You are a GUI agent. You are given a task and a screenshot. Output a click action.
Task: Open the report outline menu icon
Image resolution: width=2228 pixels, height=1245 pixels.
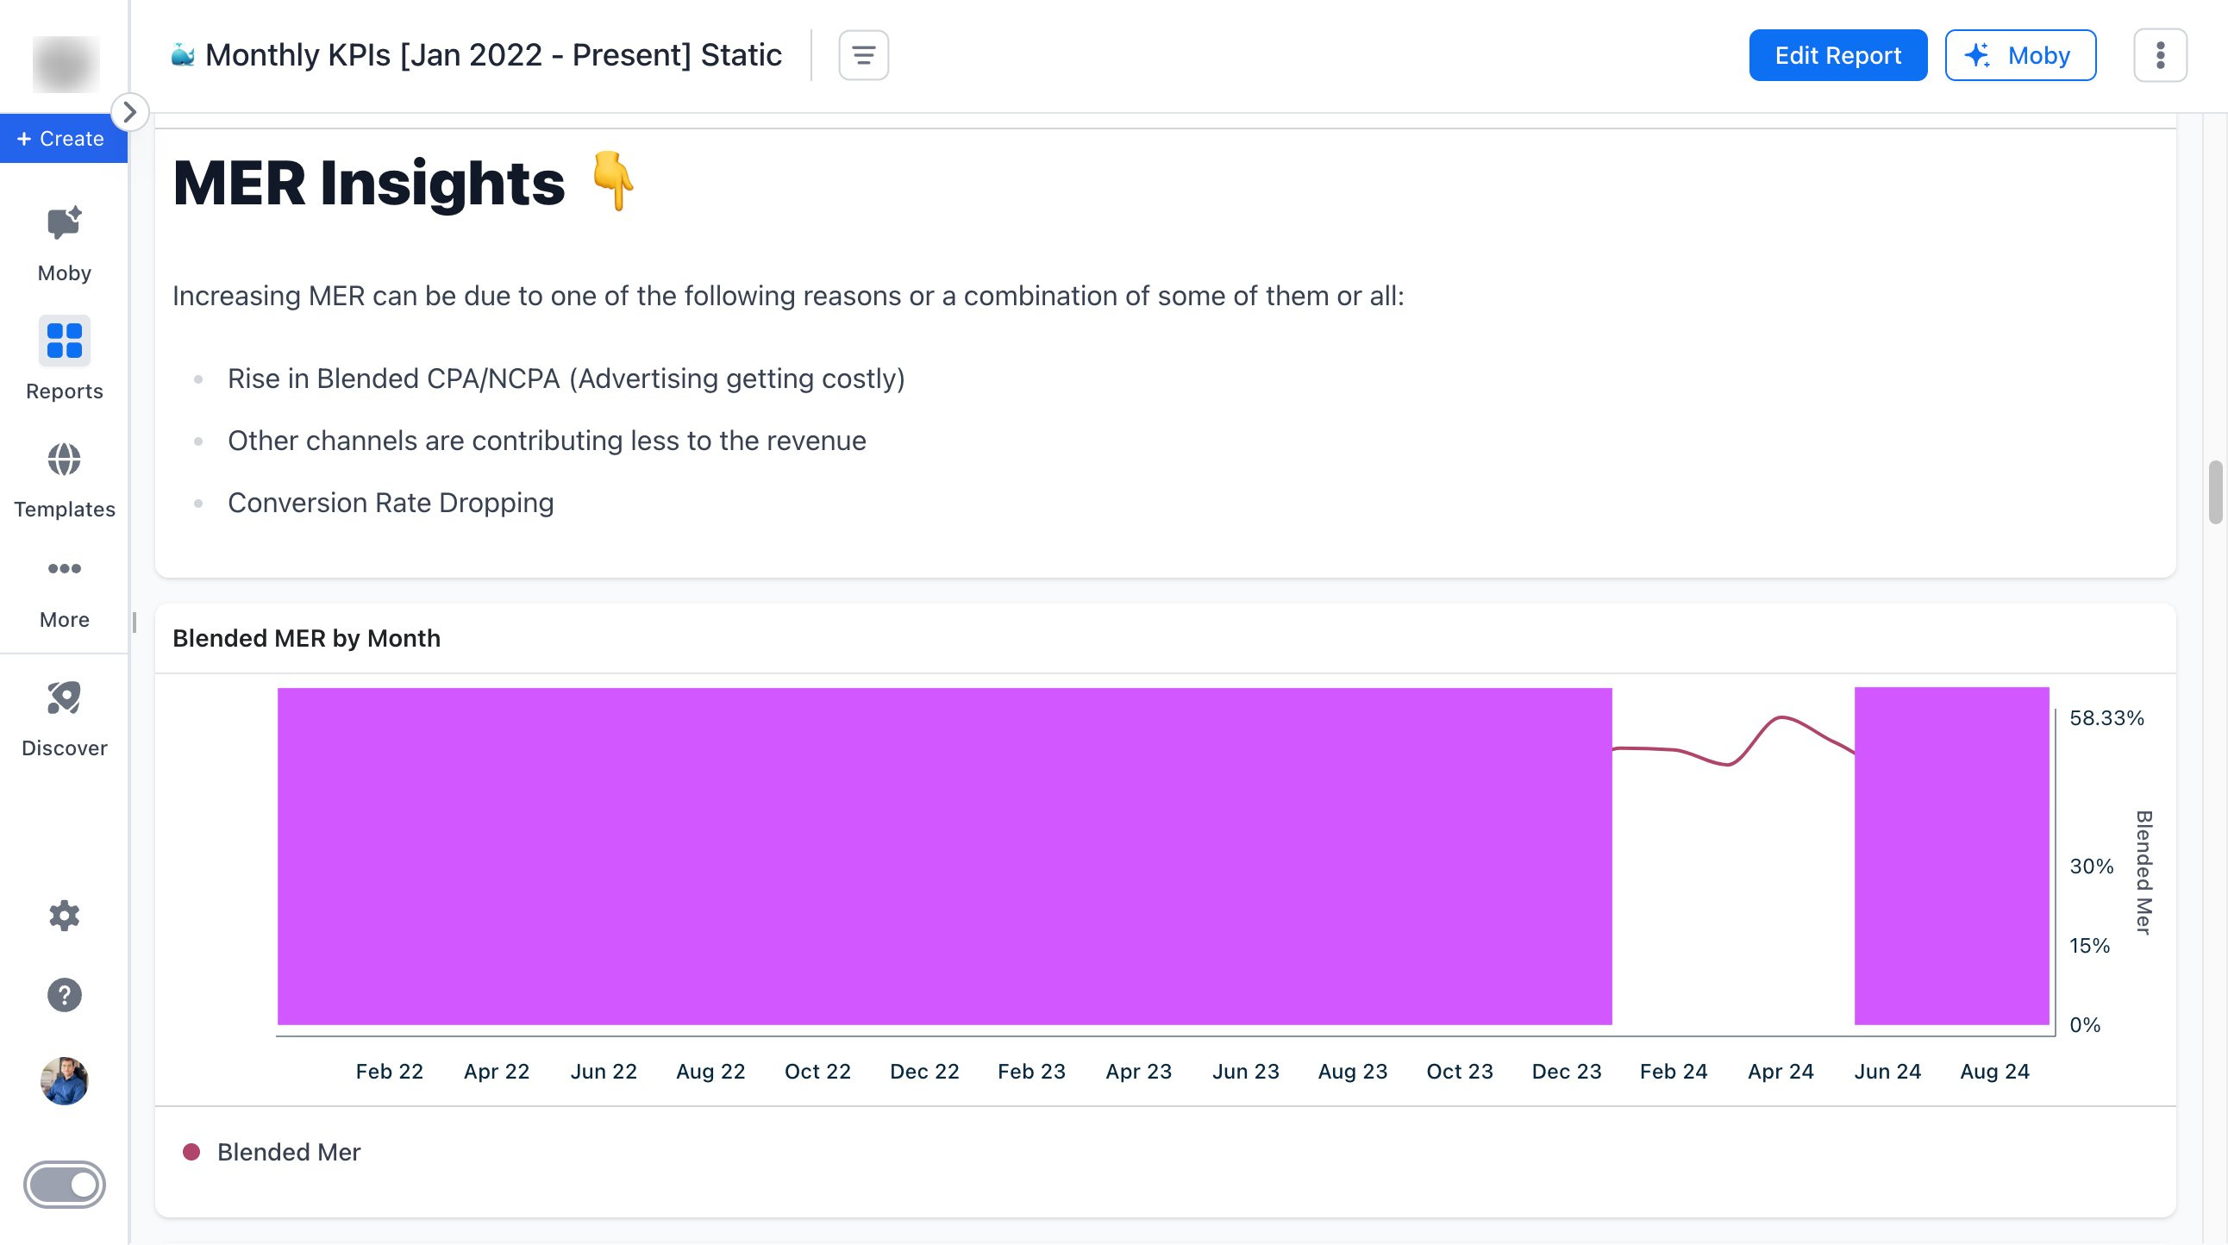pyautogui.click(x=863, y=55)
